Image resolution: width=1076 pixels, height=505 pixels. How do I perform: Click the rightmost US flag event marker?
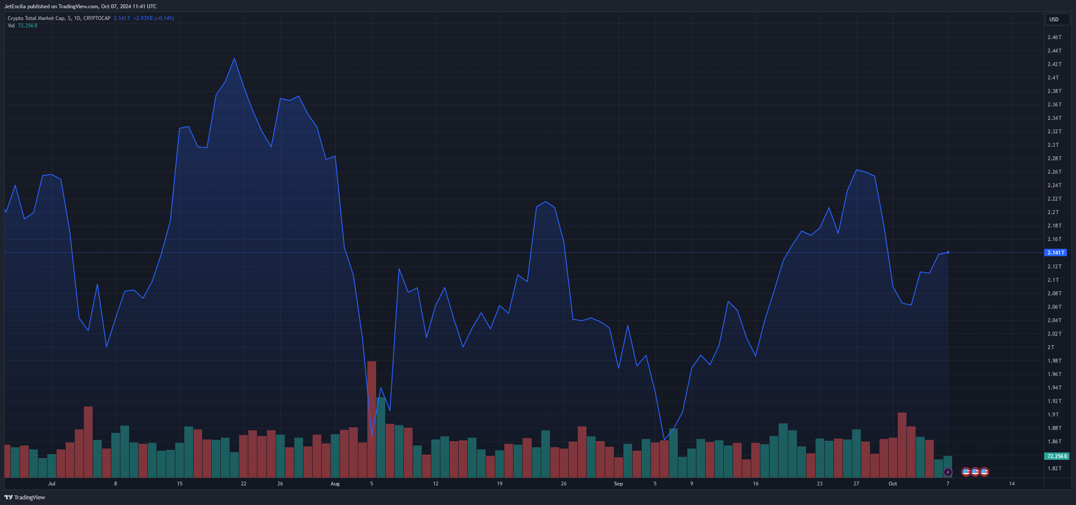(984, 472)
